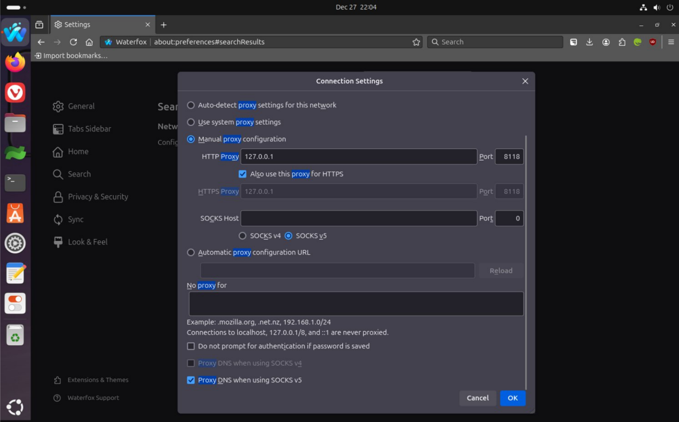Open the downloads toolbar icon
This screenshot has height=422, width=679.
(589, 42)
